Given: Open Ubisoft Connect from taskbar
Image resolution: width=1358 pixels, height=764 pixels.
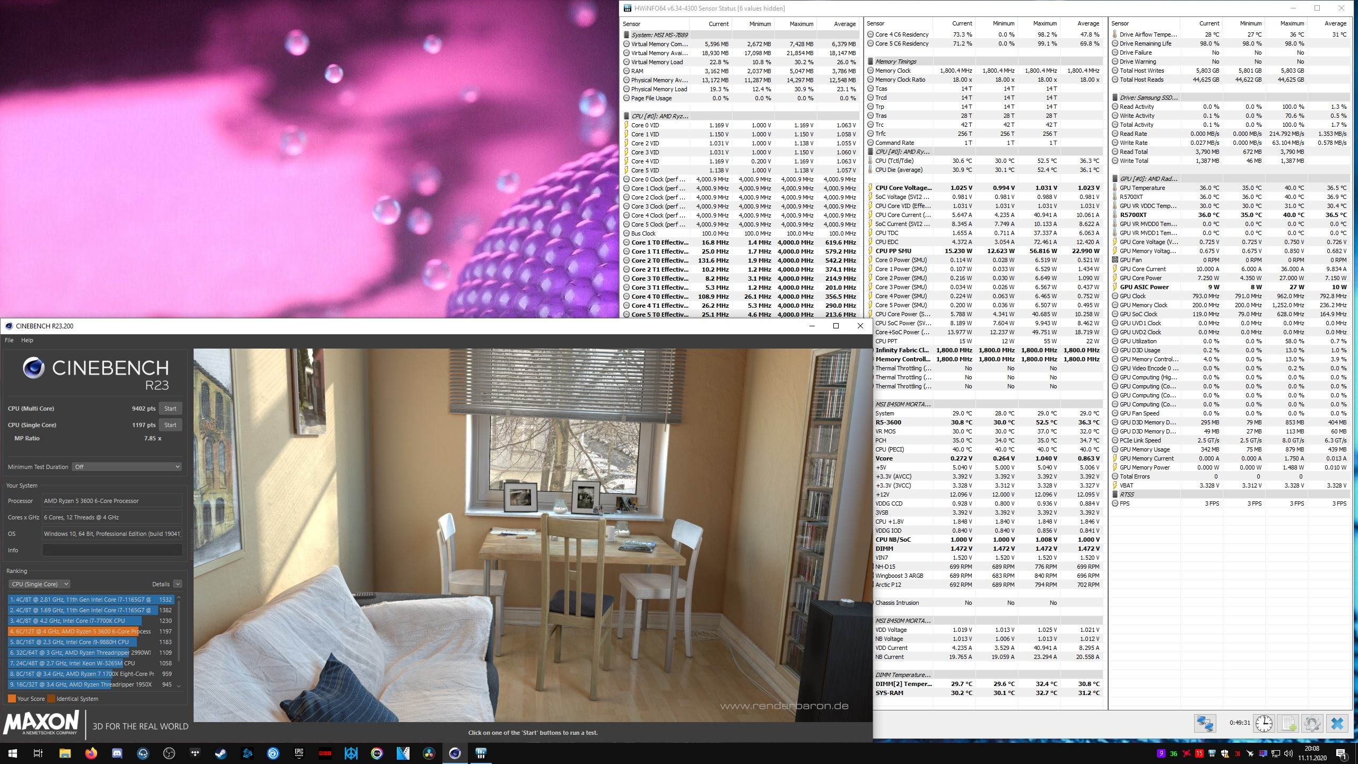Looking at the screenshot, I should pyautogui.click(x=273, y=753).
